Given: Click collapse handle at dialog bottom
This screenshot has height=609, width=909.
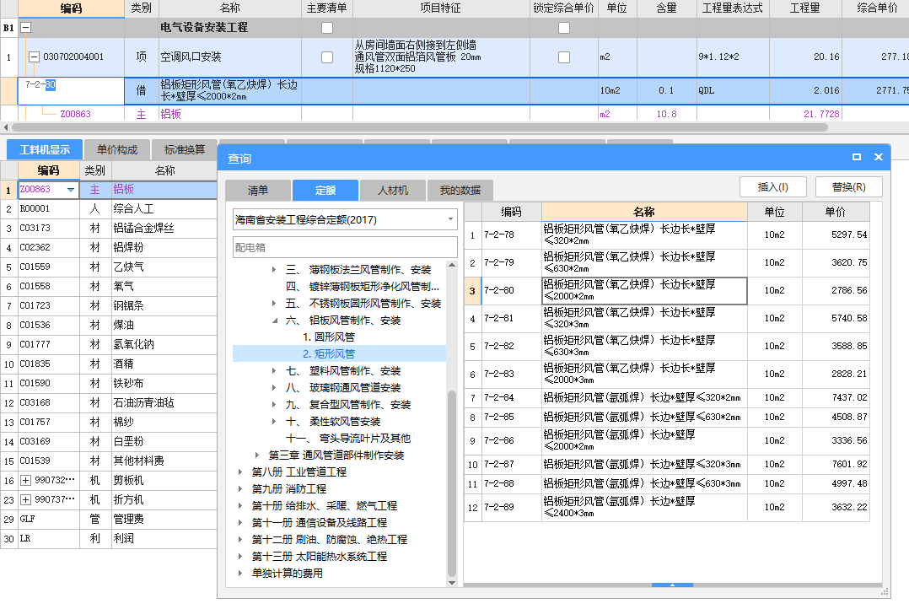Looking at the screenshot, I should [672, 585].
